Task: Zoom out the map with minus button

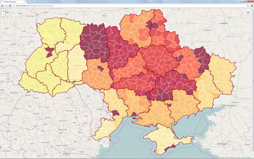Action: click(3, 15)
